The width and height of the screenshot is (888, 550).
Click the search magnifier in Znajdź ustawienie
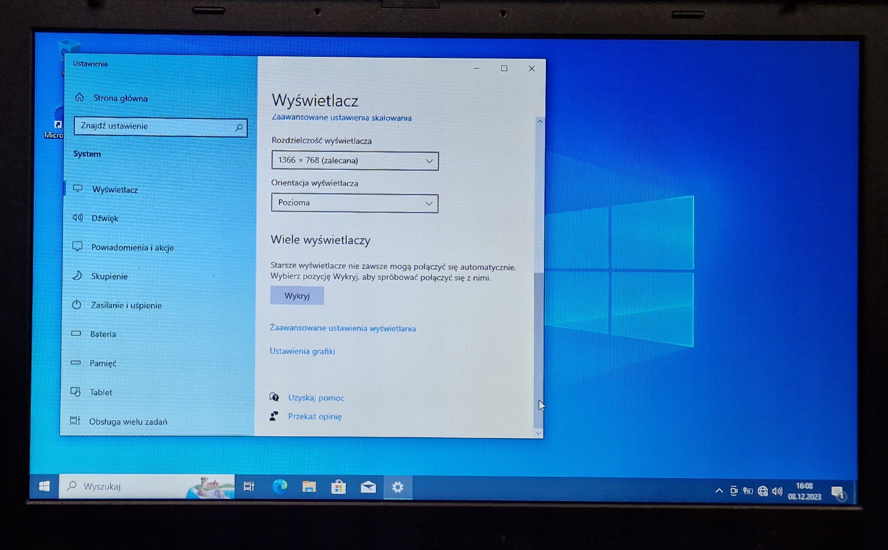tap(239, 127)
